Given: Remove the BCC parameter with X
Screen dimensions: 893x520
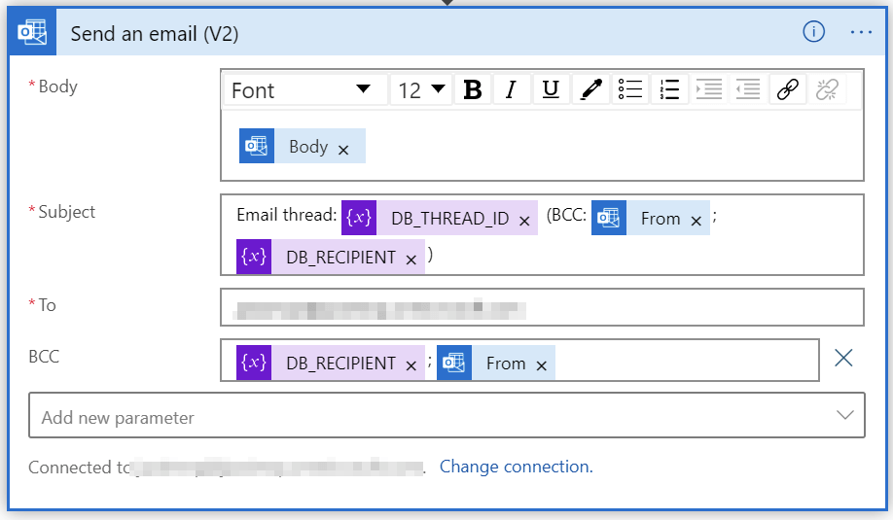Looking at the screenshot, I should pyautogui.click(x=843, y=358).
